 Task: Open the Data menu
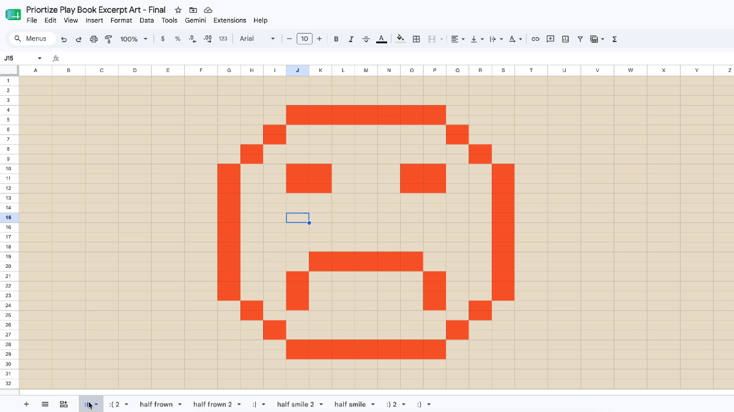tap(147, 20)
